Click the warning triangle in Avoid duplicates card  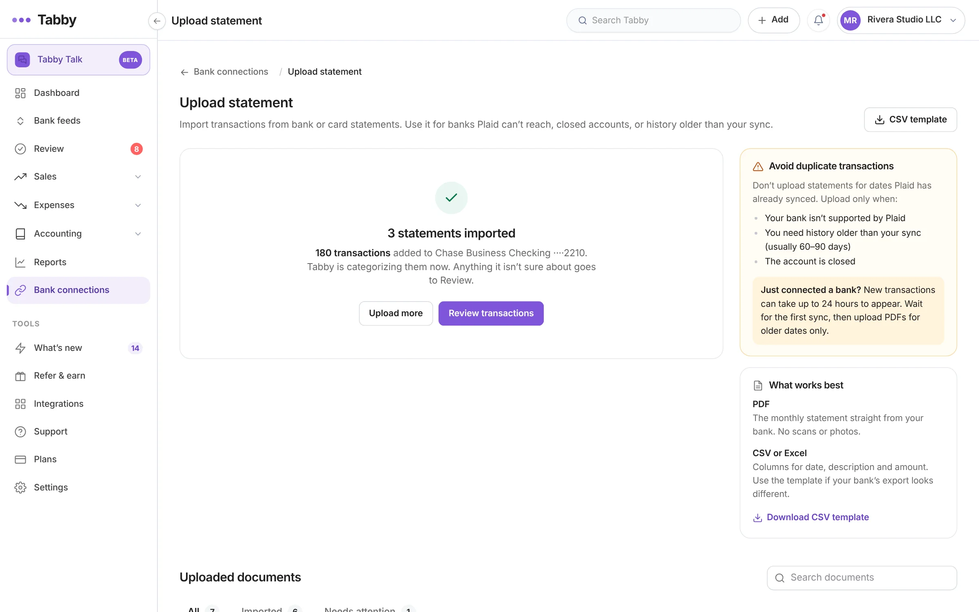pyautogui.click(x=758, y=166)
